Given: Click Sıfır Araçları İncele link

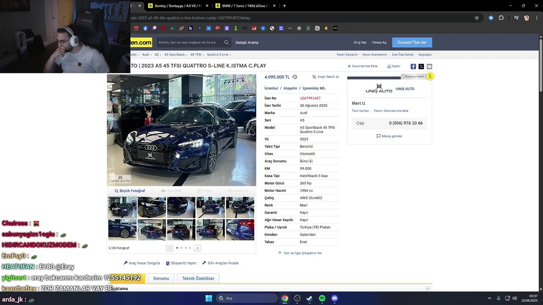Looking at the screenshot, I should (x=220, y=263).
